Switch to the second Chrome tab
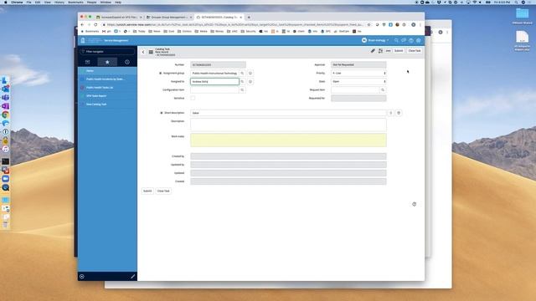 pos(169,17)
